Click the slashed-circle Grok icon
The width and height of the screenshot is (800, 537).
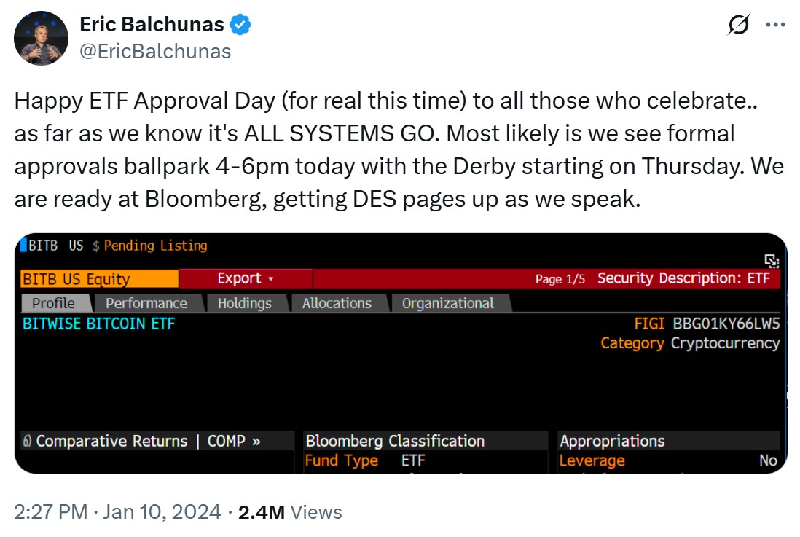[x=738, y=26]
